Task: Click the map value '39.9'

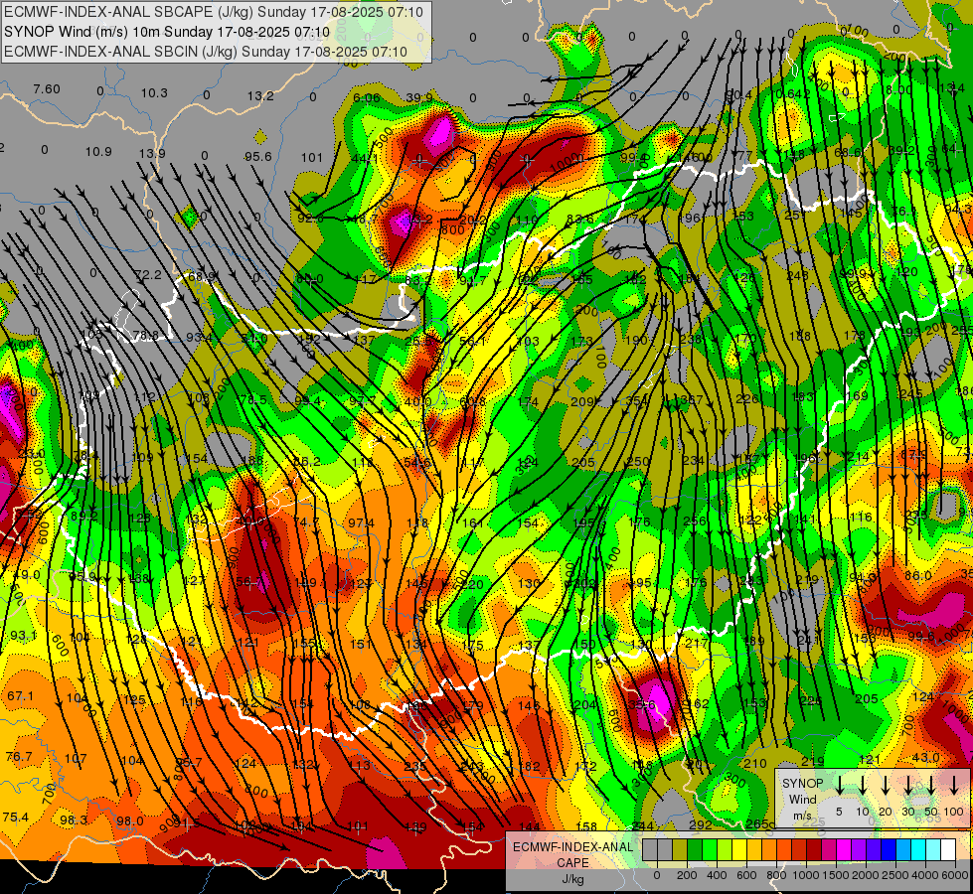Action: [x=419, y=97]
